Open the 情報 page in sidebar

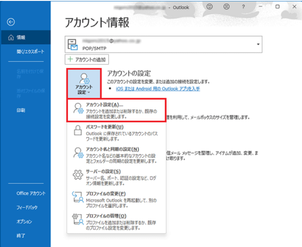pos(26,37)
